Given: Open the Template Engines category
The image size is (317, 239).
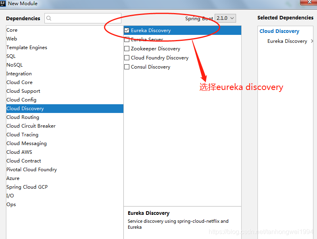Looking at the screenshot, I should [x=65, y=47].
